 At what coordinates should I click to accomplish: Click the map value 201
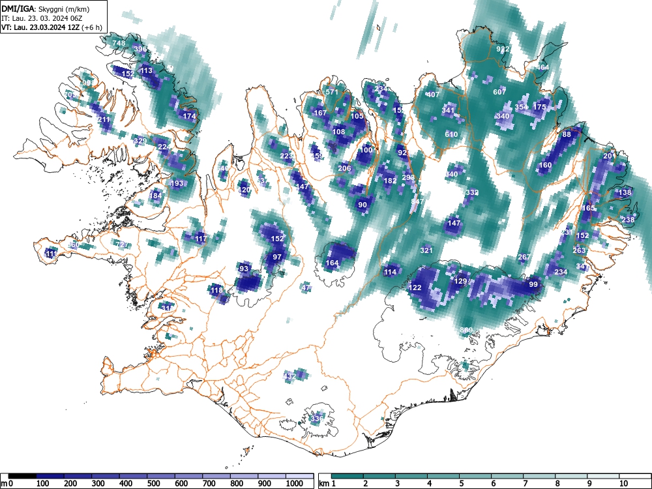tap(609, 156)
